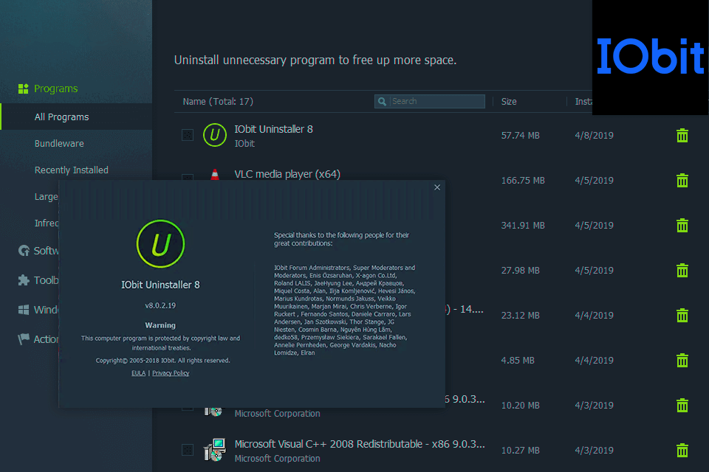This screenshot has width=709, height=472.
Task: Click the 4.85 MB size value
Action: [x=517, y=361]
